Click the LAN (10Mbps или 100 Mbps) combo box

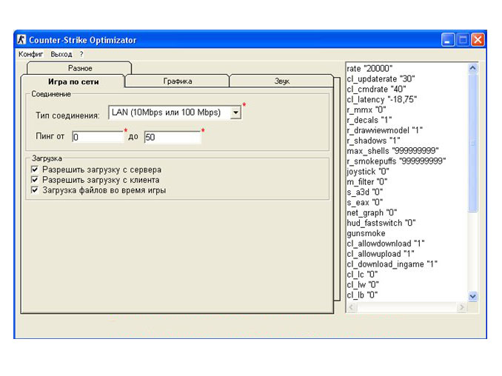[x=175, y=113]
